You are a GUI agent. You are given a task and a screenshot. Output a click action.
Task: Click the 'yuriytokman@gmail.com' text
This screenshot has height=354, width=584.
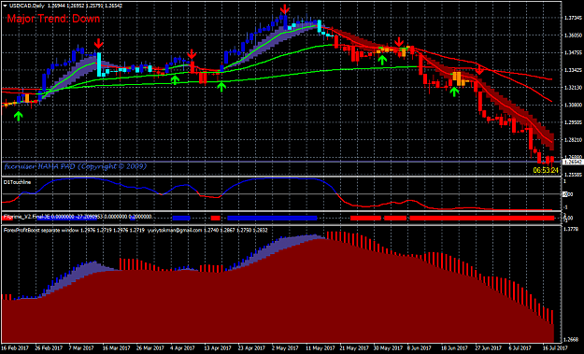click(x=175, y=231)
